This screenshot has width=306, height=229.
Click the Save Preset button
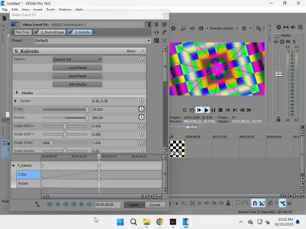coord(77,76)
